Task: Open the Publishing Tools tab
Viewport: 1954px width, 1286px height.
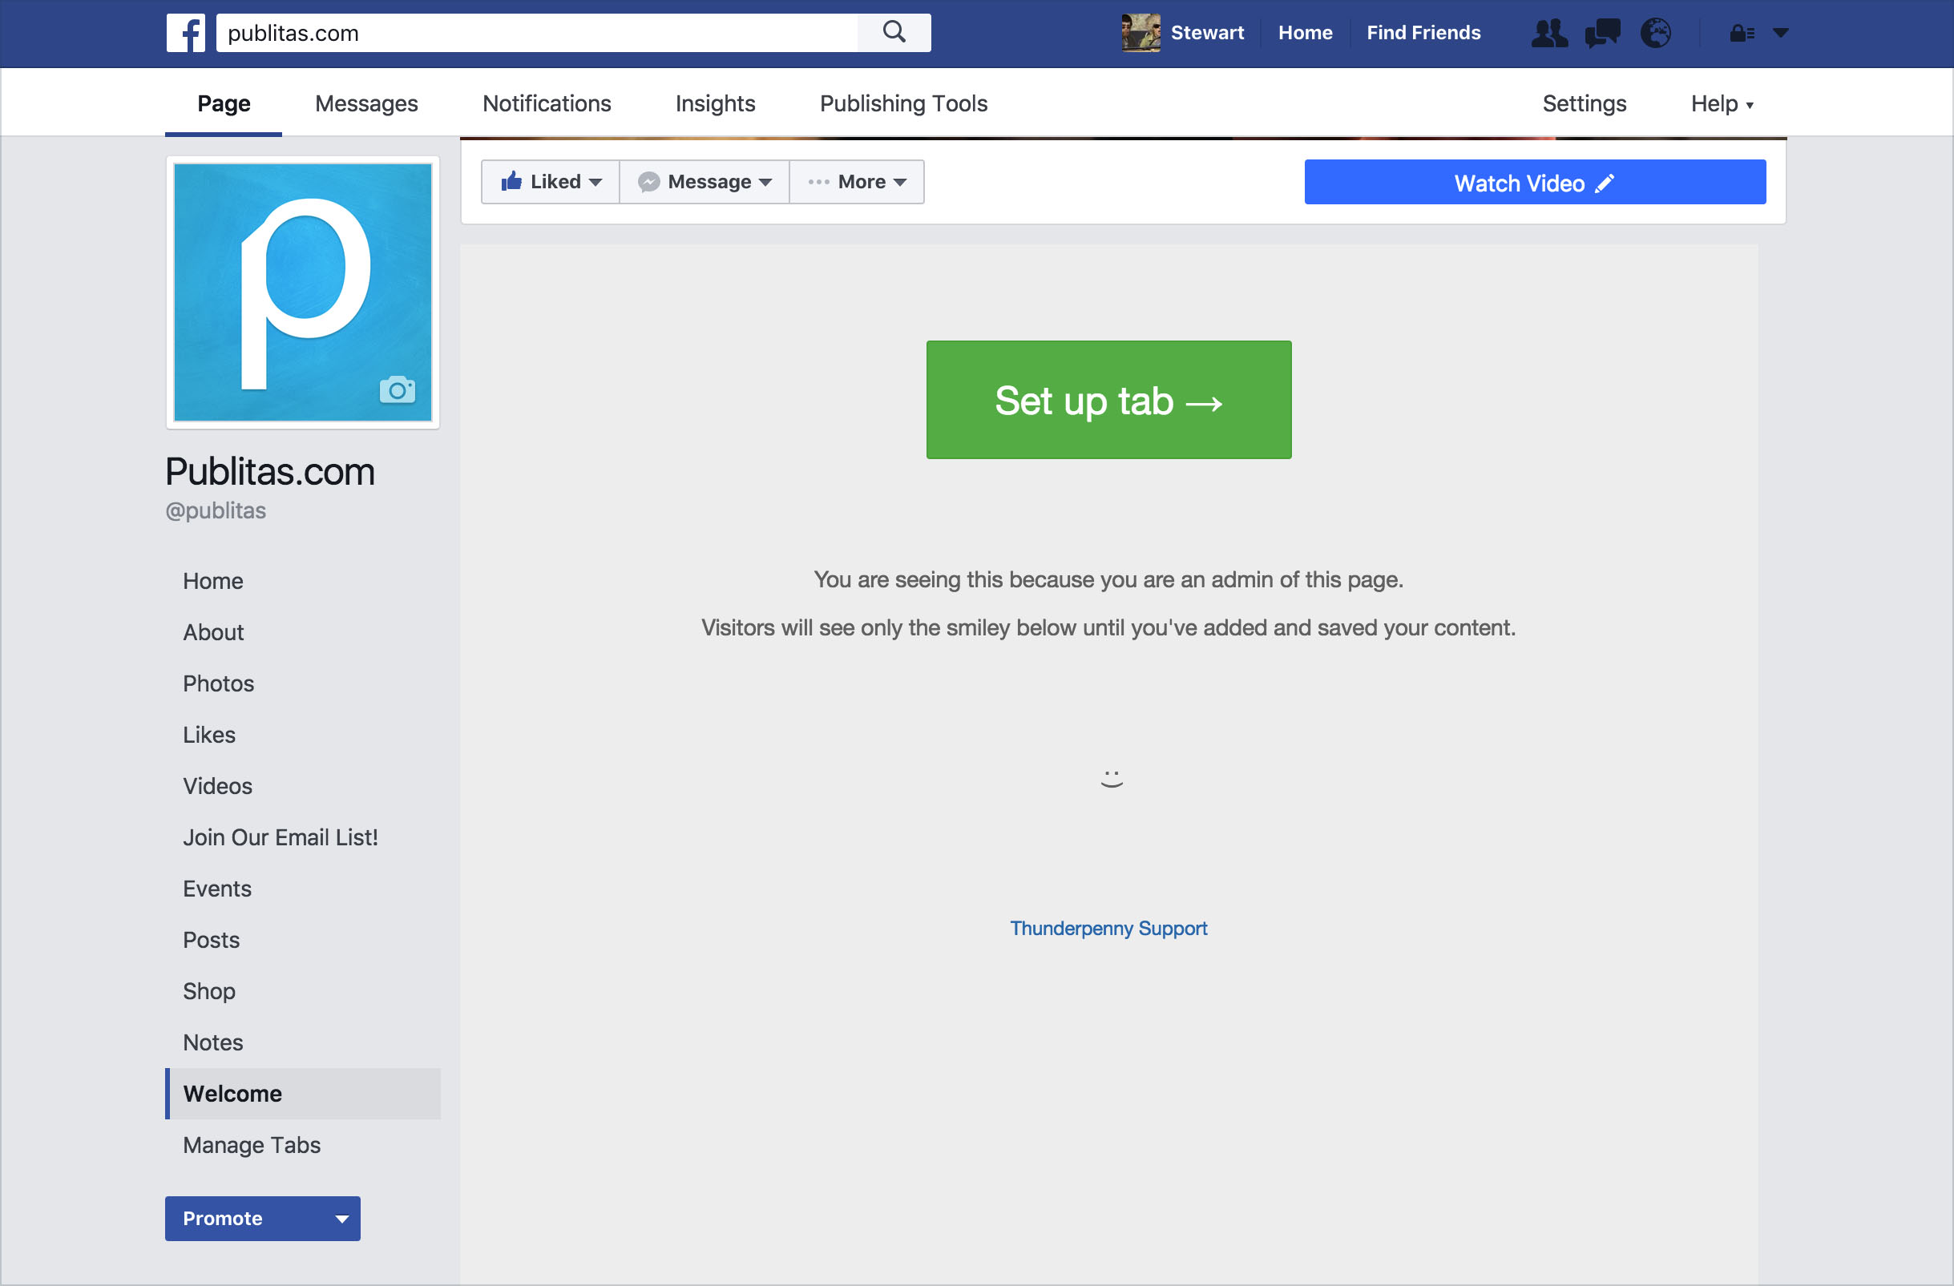Action: [x=903, y=103]
